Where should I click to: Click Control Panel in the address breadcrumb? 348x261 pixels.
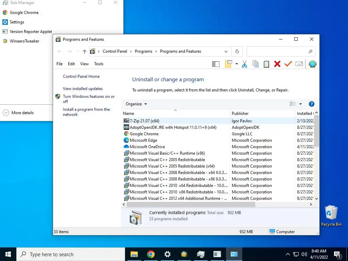[x=115, y=51]
